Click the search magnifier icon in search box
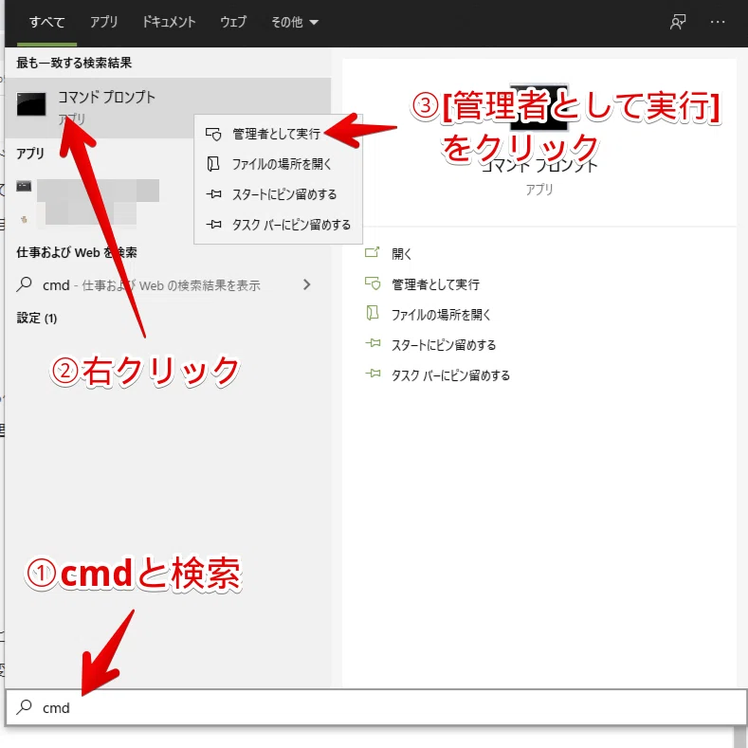Screen dimensions: 748x748 coord(24,707)
